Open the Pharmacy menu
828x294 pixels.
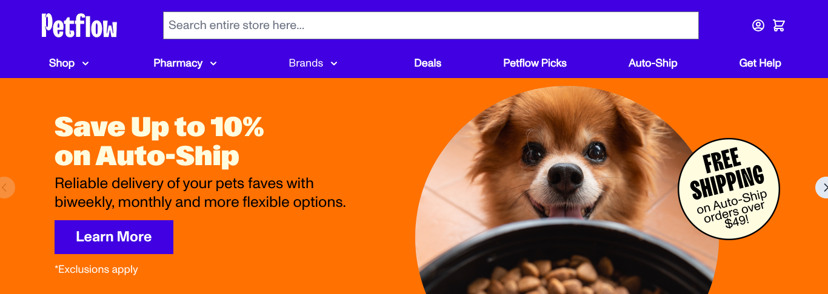click(x=178, y=63)
